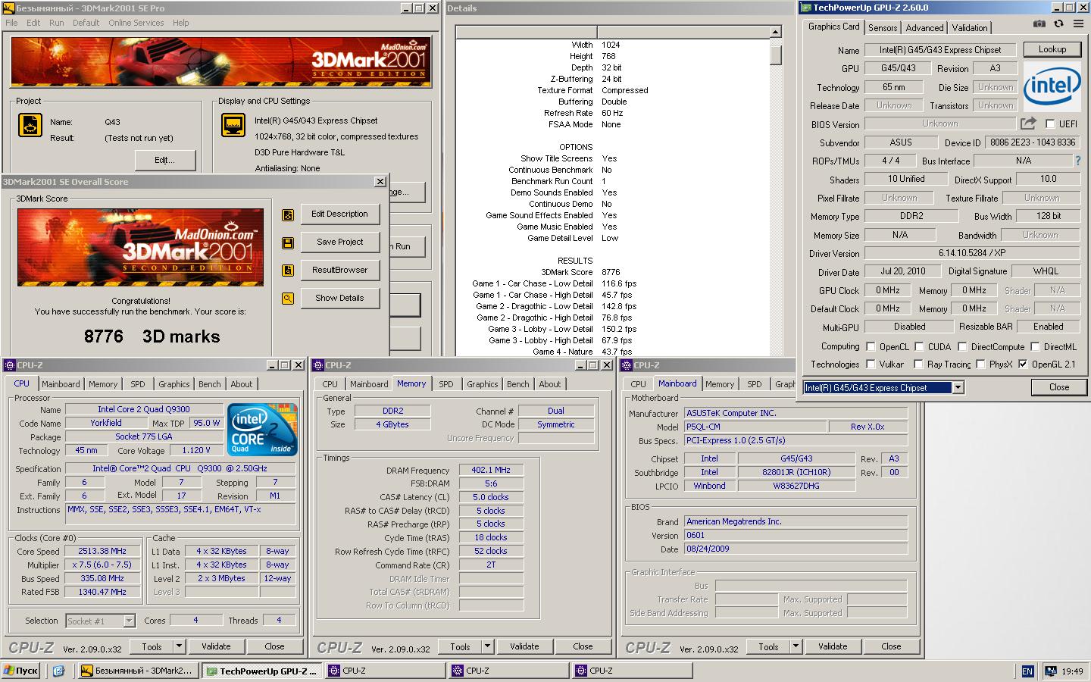Screen dimensions: 1091x682
Task: Open the GPU selector dropdown in GPU-Z
Action: 958,387
